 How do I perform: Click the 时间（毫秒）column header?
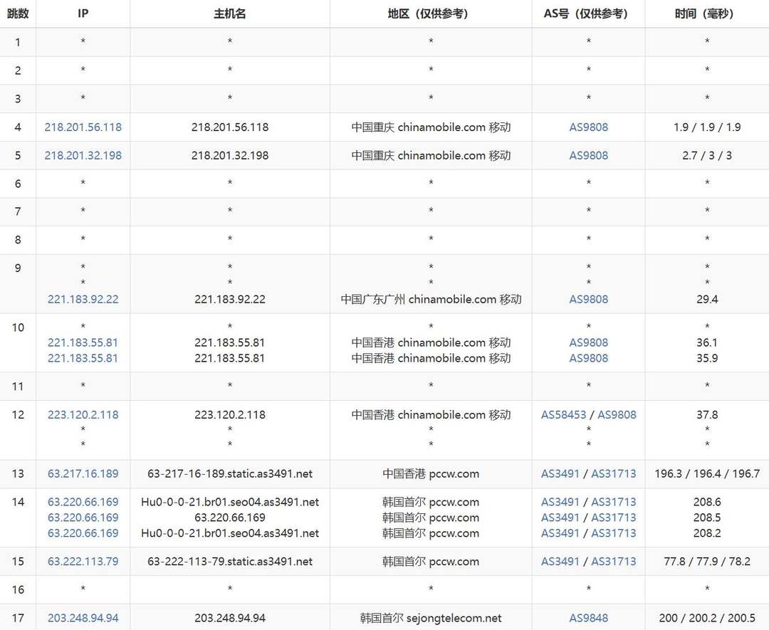[x=707, y=14]
